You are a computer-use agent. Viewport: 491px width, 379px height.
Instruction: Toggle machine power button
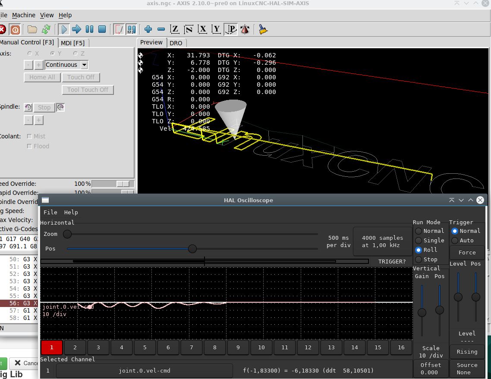coord(15,29)
